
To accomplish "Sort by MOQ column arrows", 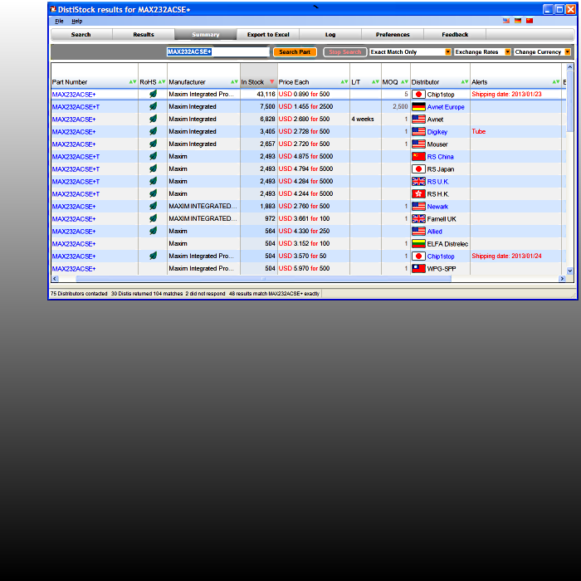I will click(x=405, y=82).
